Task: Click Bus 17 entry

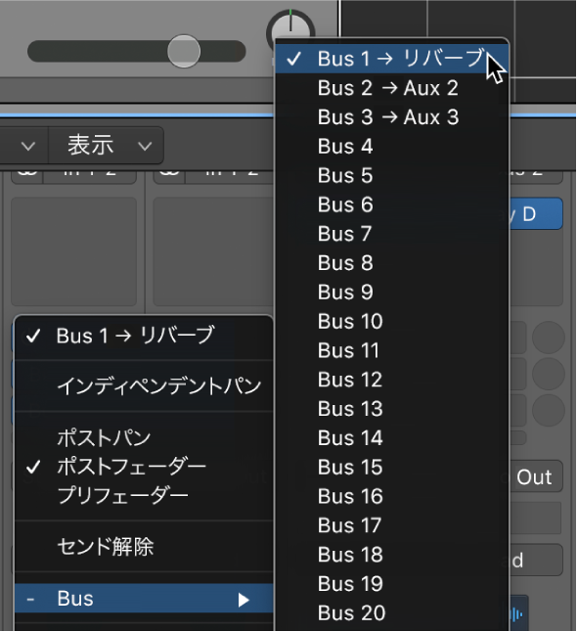Action: coord(391,525)
